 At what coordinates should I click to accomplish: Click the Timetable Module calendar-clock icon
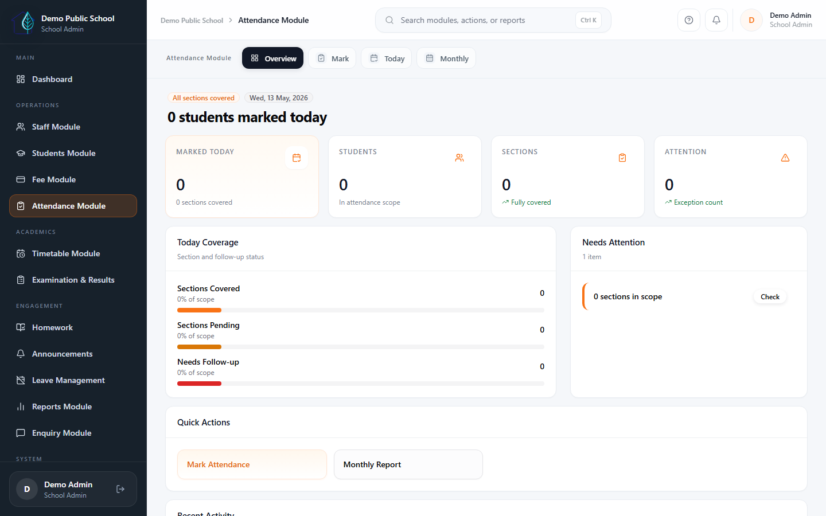coord(21,253)
